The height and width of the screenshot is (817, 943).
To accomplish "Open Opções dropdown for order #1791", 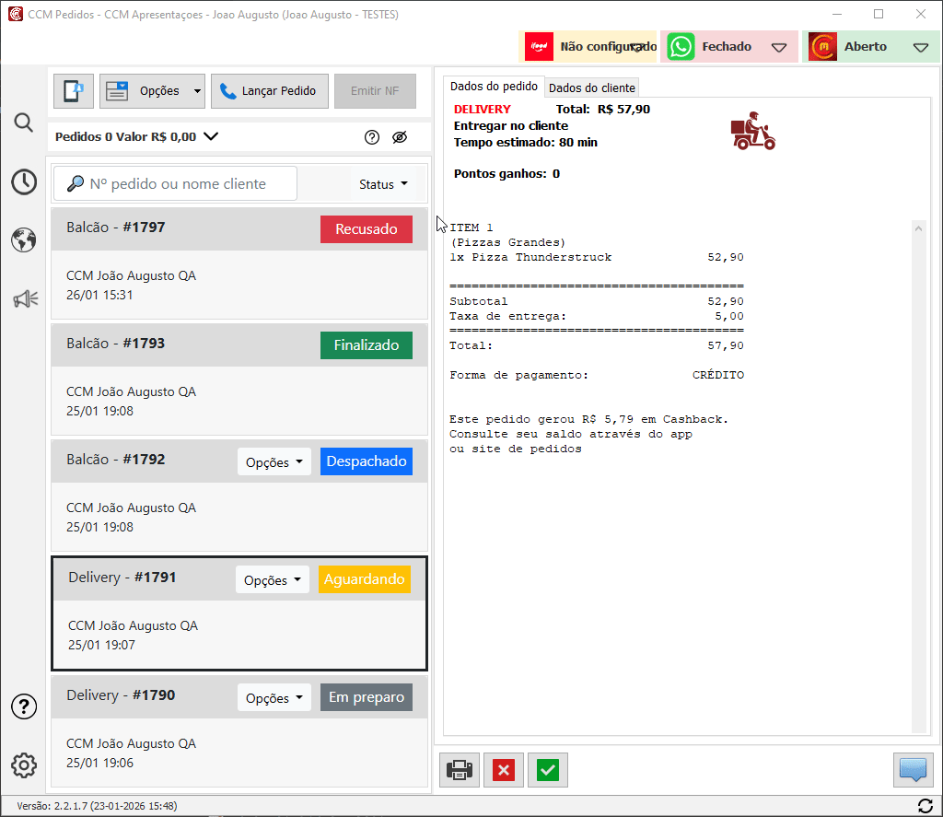I will pyautogui.click(x=273, y=580).
